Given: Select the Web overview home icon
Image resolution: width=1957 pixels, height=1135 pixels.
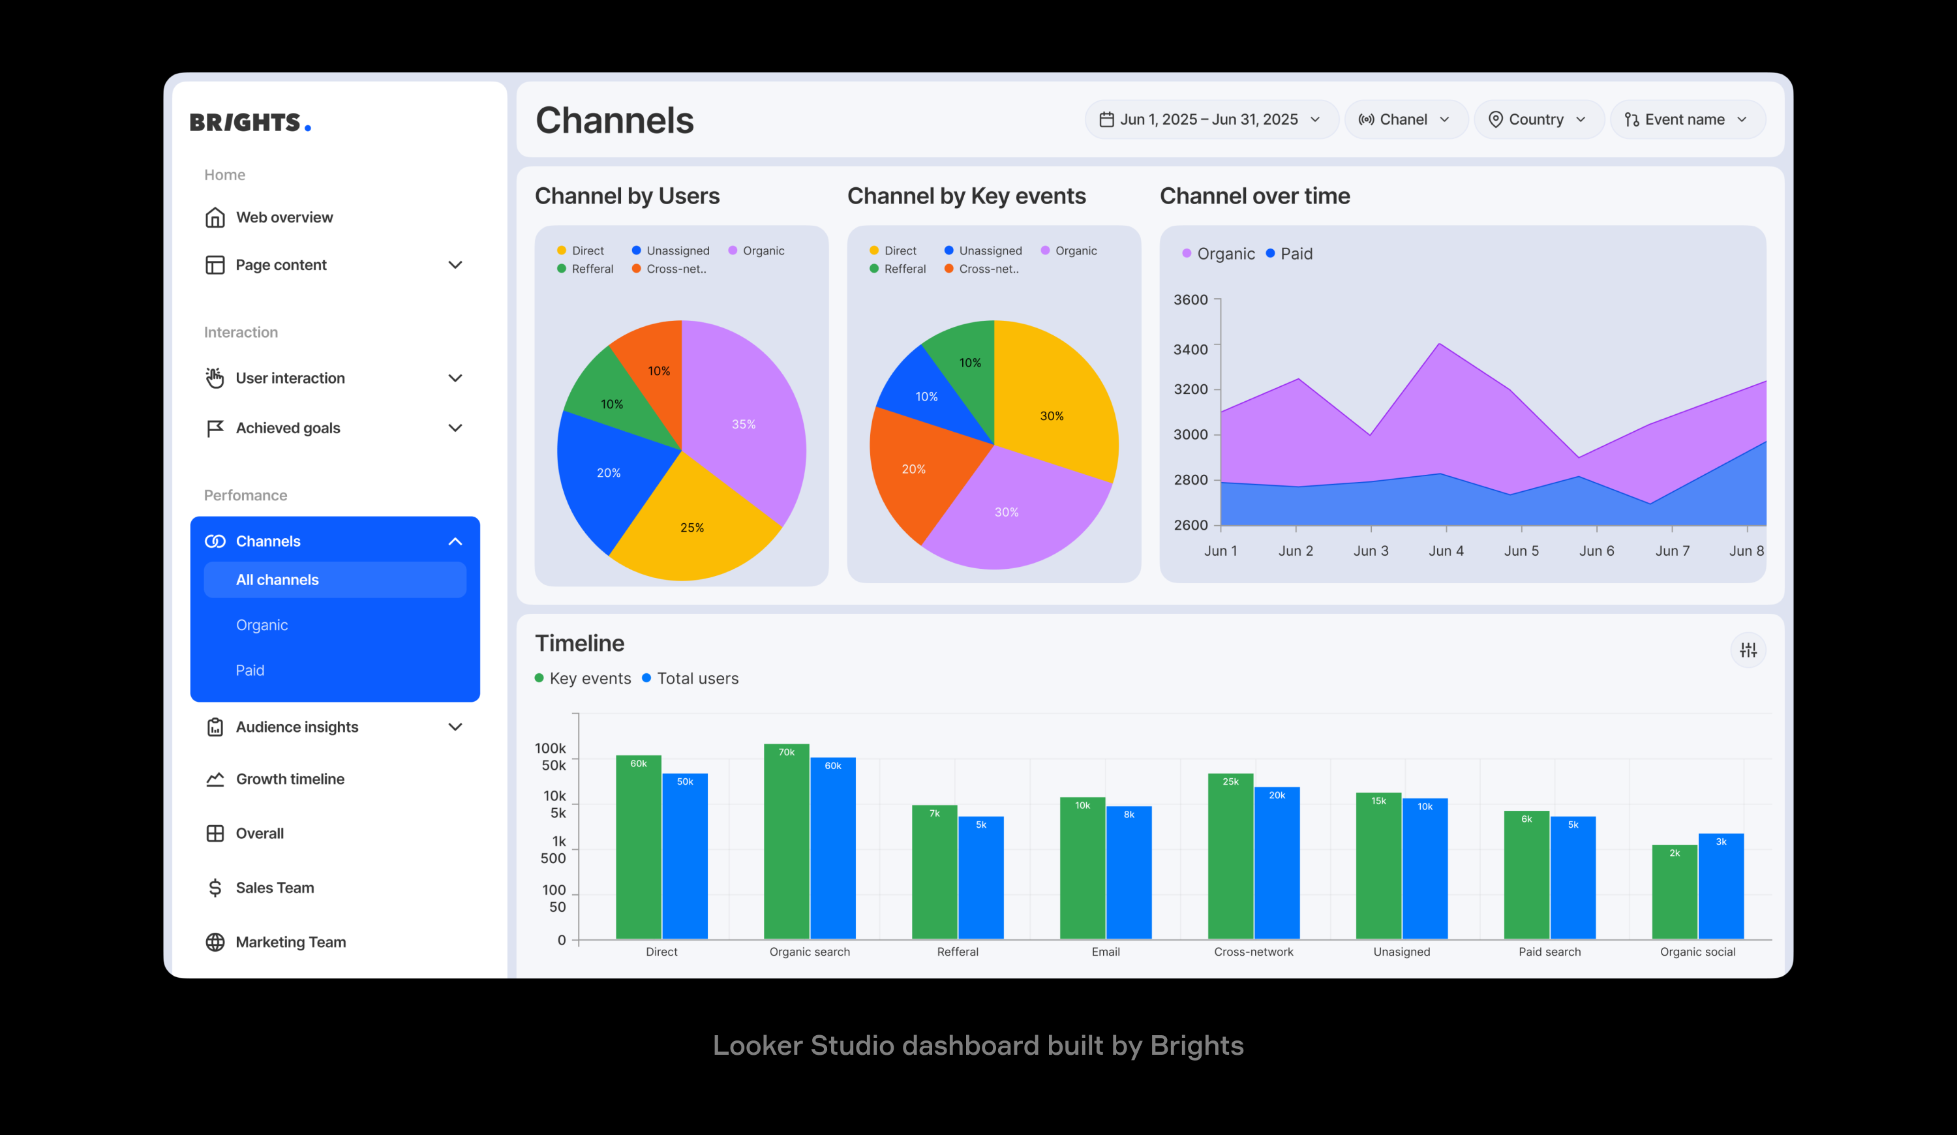Looking at the screenshot, I should [x=215, y=217].
